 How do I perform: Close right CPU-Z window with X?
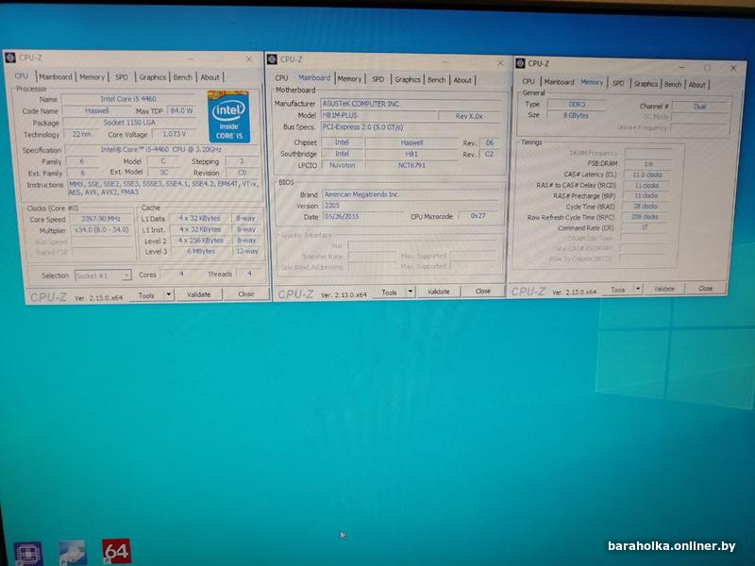point(733,68)
